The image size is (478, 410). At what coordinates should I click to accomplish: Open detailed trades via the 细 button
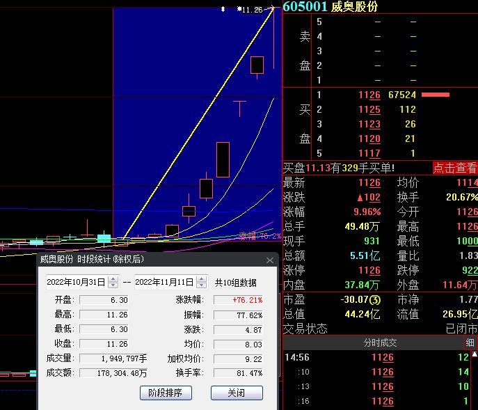point(470,342)
